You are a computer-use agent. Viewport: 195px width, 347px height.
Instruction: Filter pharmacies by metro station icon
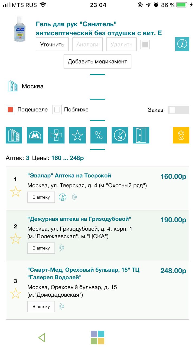click(x=35, y=135)
